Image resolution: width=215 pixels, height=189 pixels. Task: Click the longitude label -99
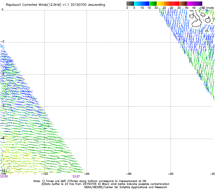tap(87, 174)
